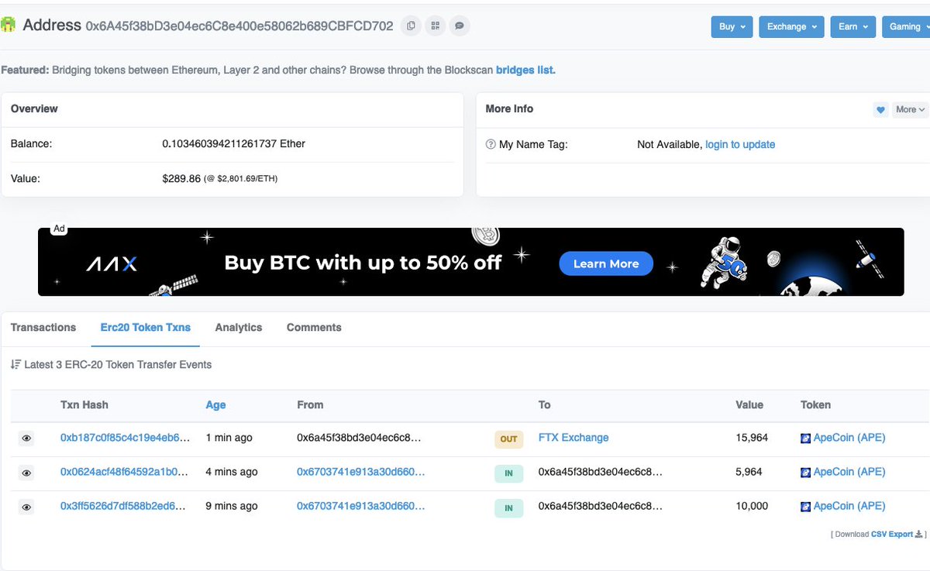Image resolution: width=930 pixels, height=571 pixels.
Task: Open the Buy dropdown
Action: [x=732, y=26]
